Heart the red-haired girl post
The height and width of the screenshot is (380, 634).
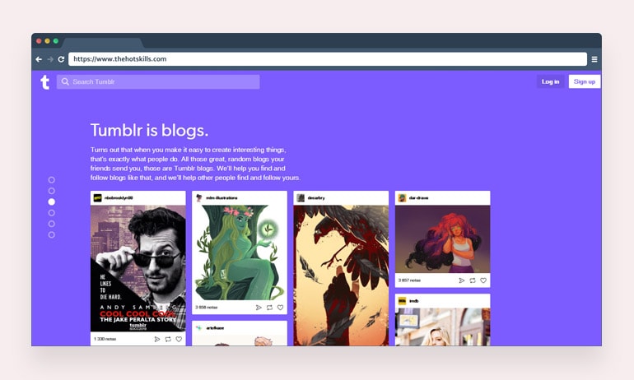point(483,280)
